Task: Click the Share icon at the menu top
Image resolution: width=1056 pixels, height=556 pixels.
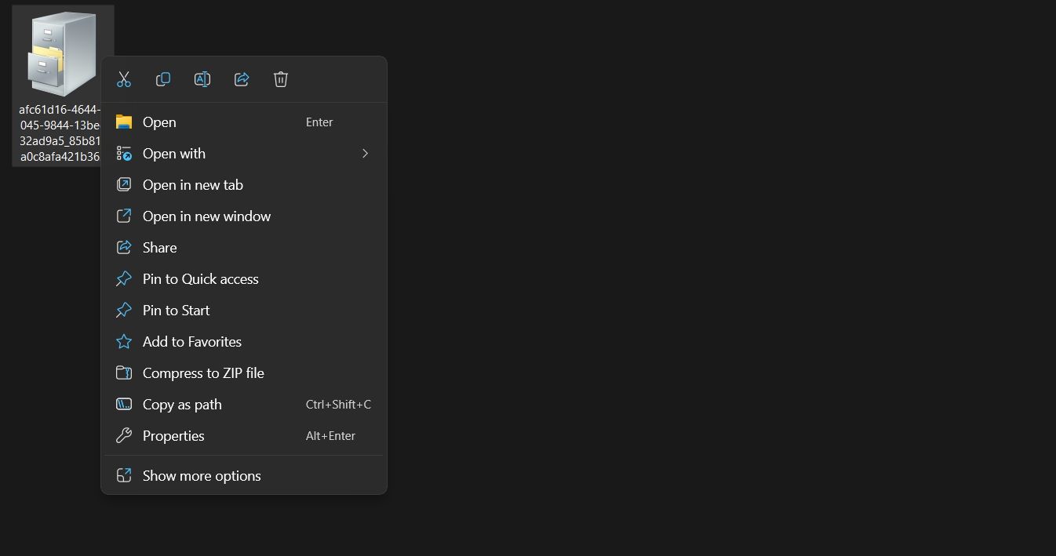Action: 241,78
